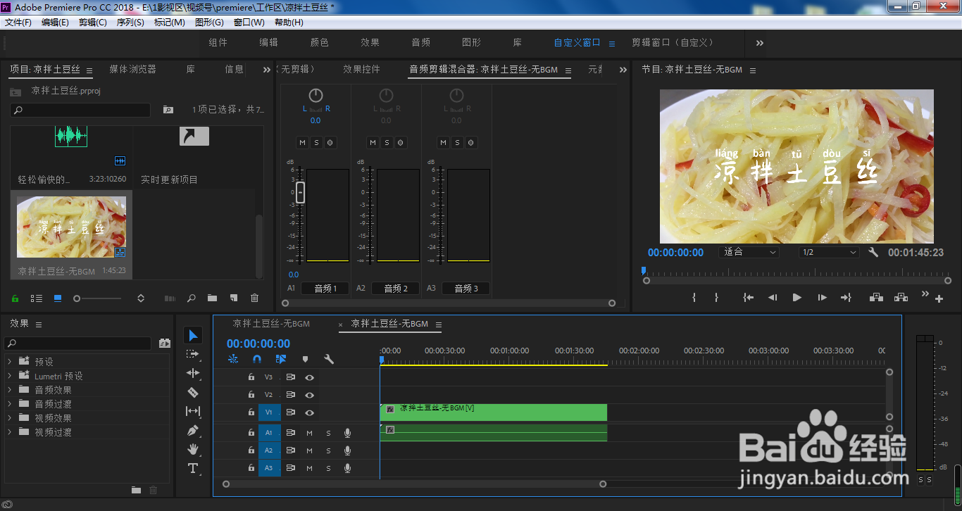Switch to the 效果 workspace
962x511 pixels.
[370, 42]
